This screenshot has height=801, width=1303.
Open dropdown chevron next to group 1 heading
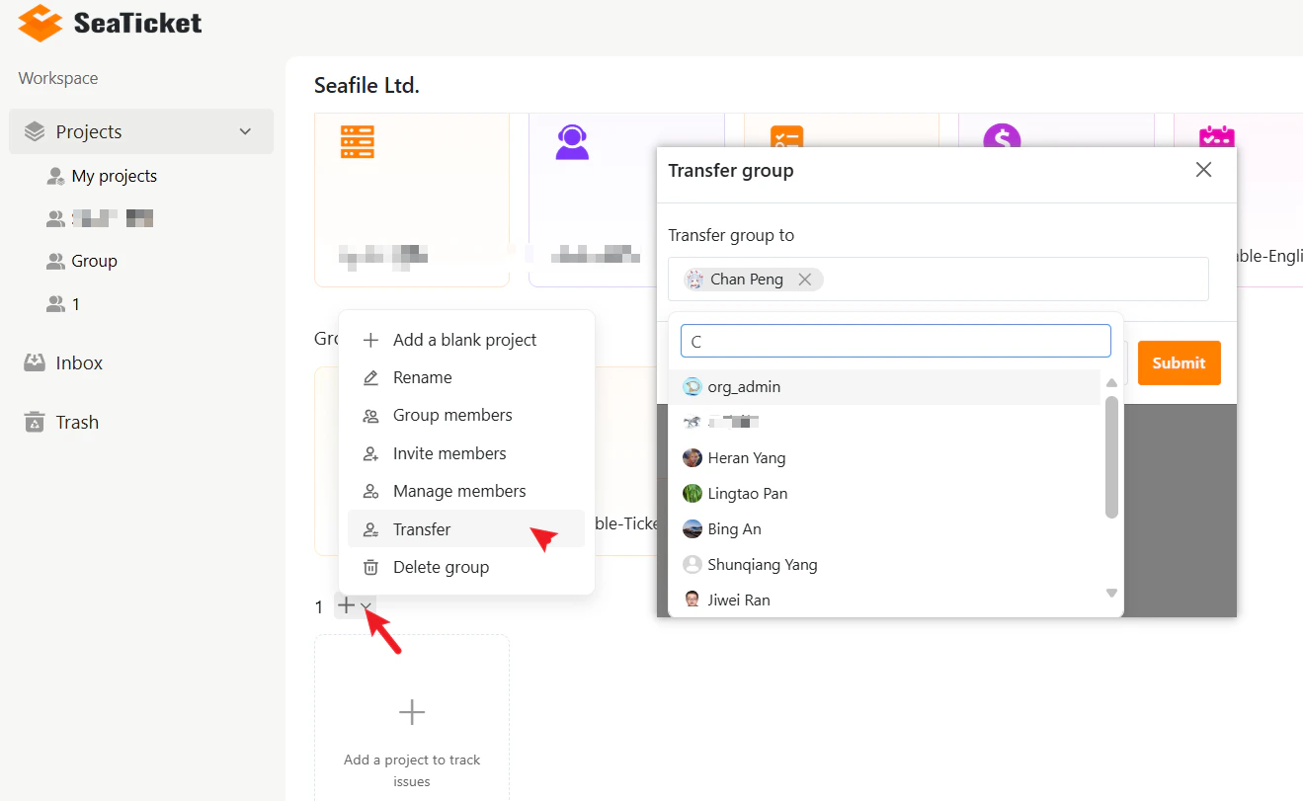click(x=366, y=606)
